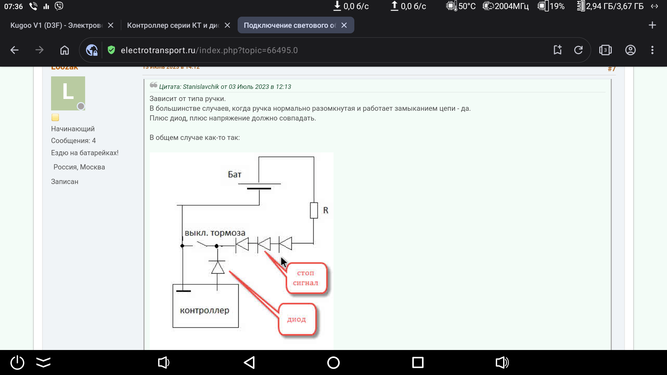Open the wiring diagram image
The height and width of the screenshot is (375, 667).
[241, 250]
